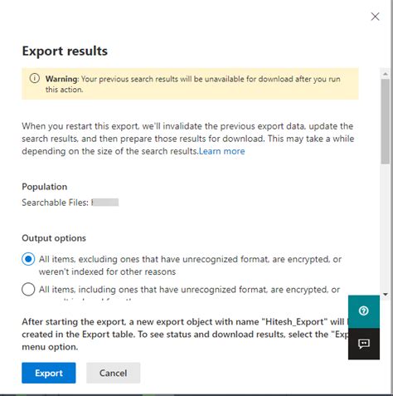Follow the Learn more link
This screenshot has width=393, height=396.
tap(221, 151)
